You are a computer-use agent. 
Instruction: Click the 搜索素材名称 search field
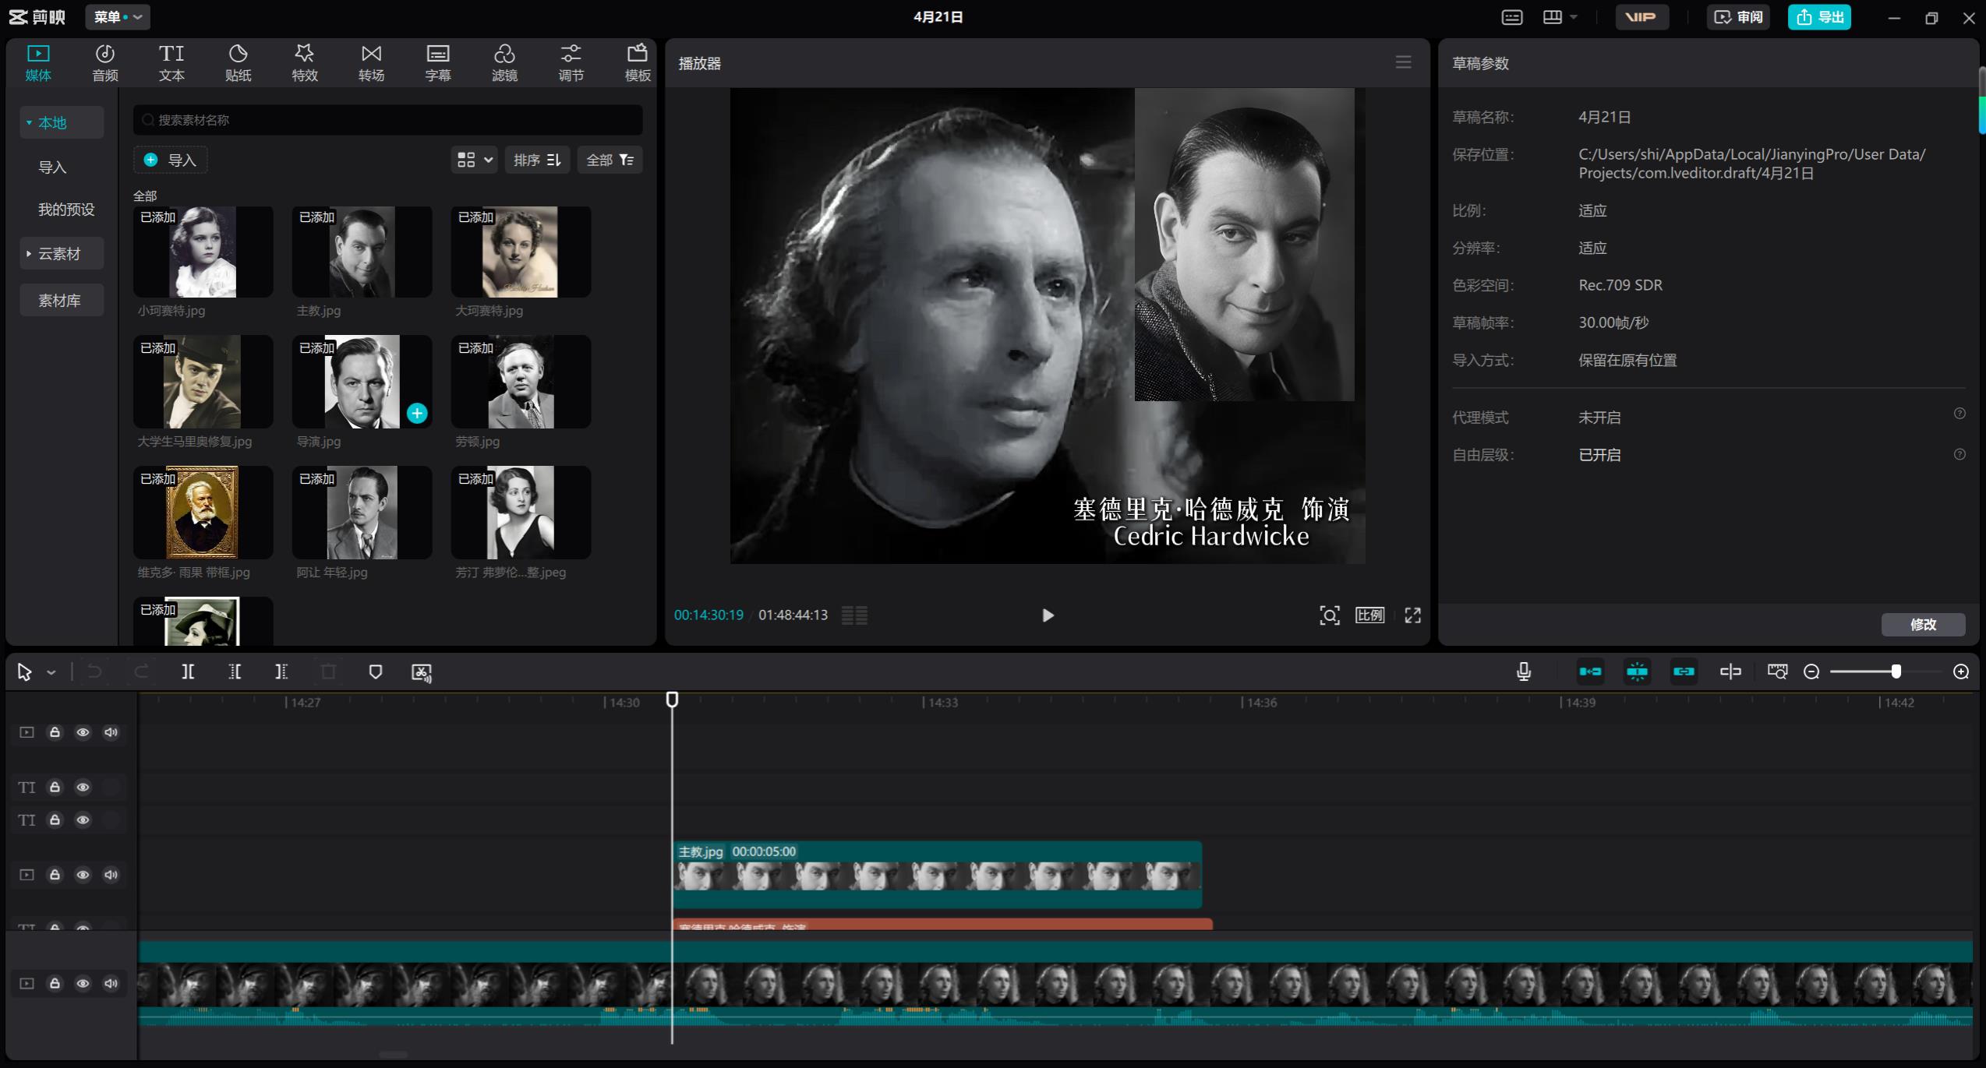(x=390, y=120)
